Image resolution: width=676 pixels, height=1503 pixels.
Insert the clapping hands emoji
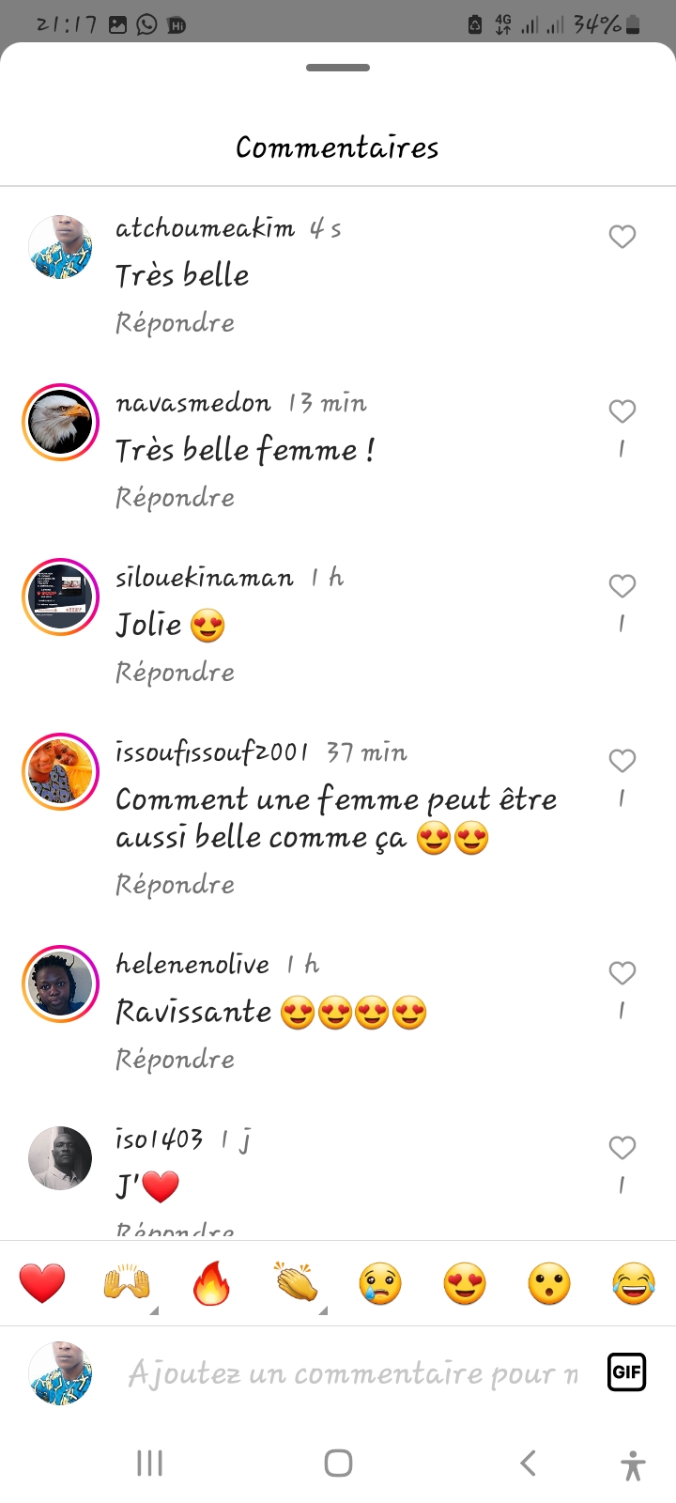pos(296,1283)
